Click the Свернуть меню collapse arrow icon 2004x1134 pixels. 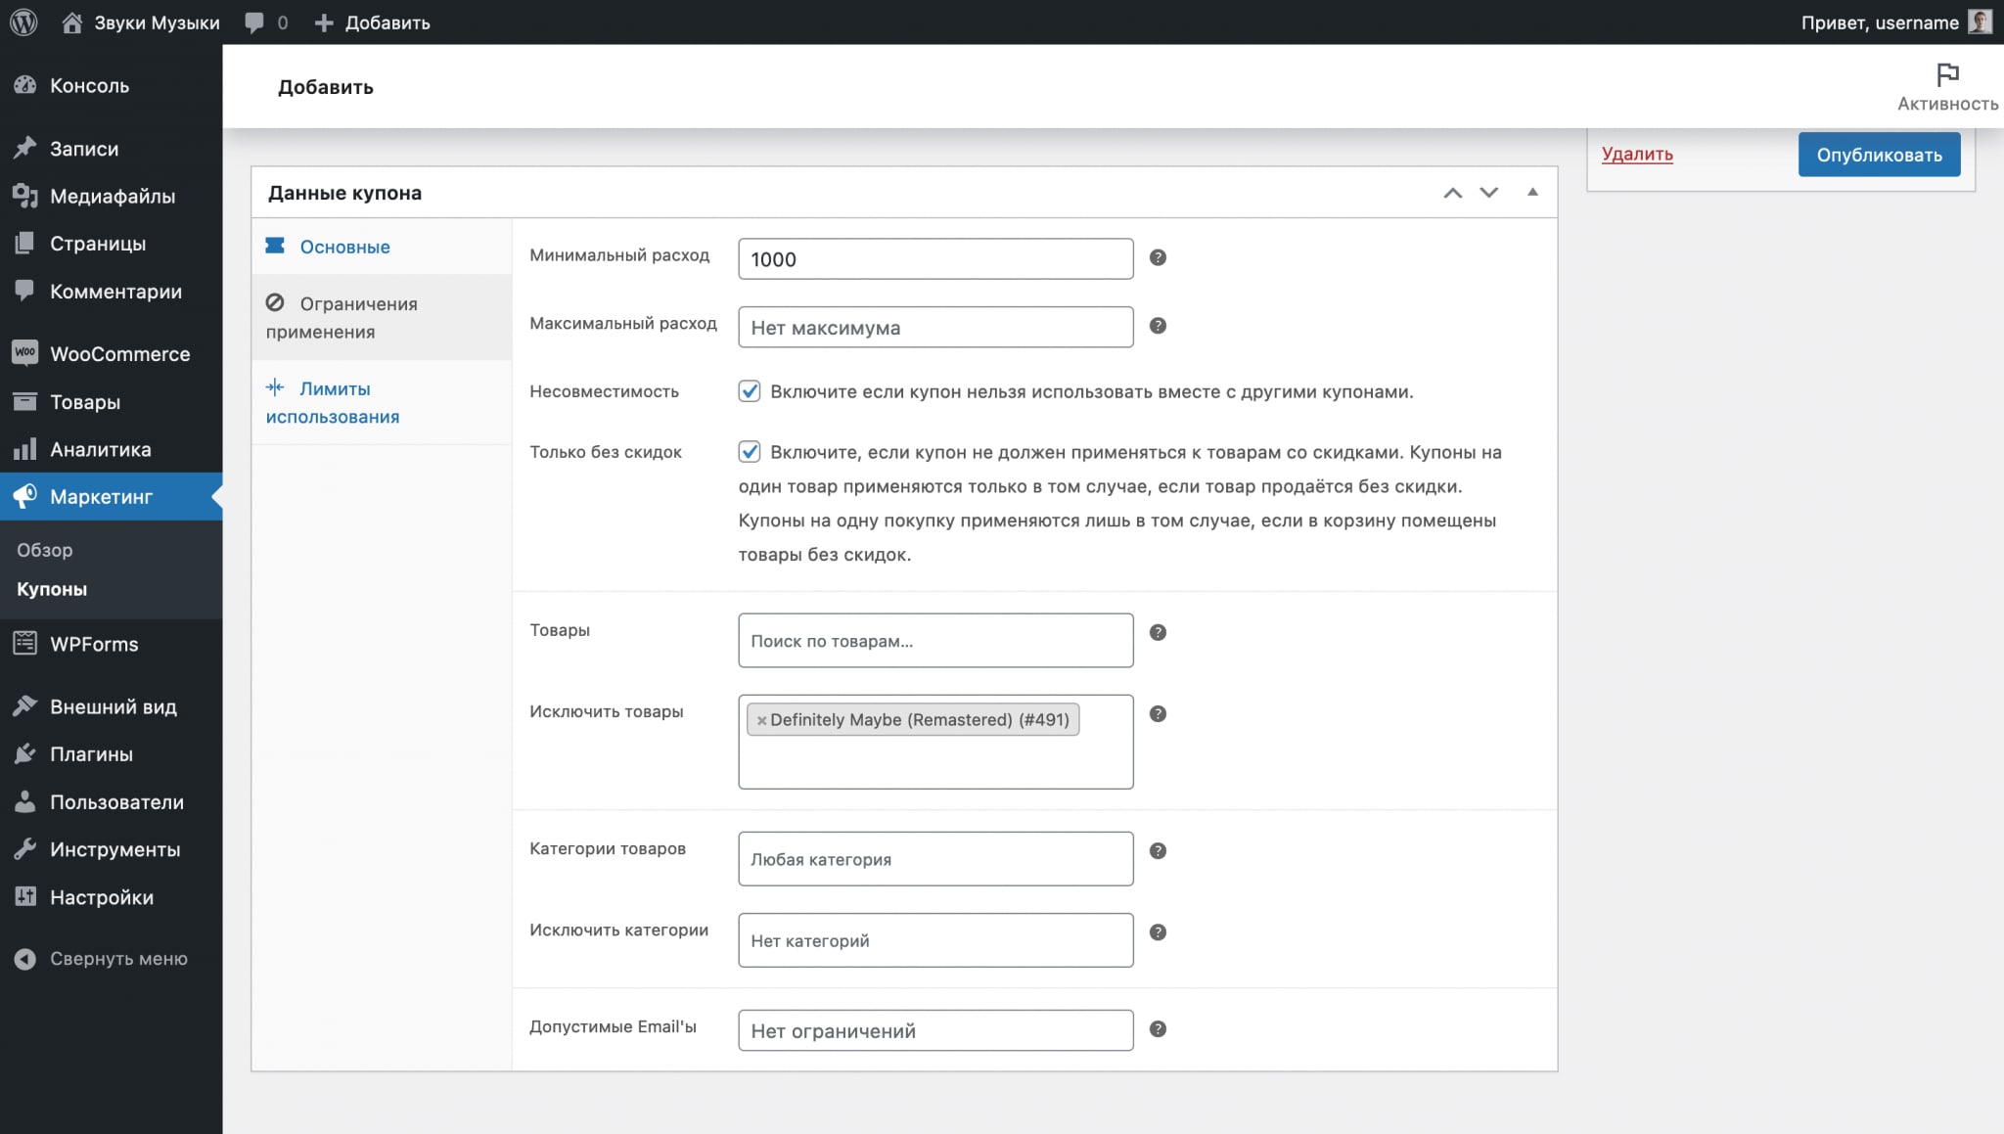tap(25, 959)
